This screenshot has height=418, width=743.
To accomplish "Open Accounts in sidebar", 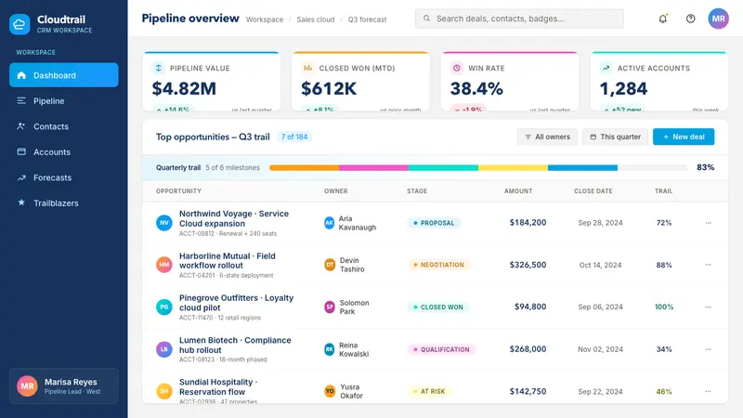I will 63,151.
